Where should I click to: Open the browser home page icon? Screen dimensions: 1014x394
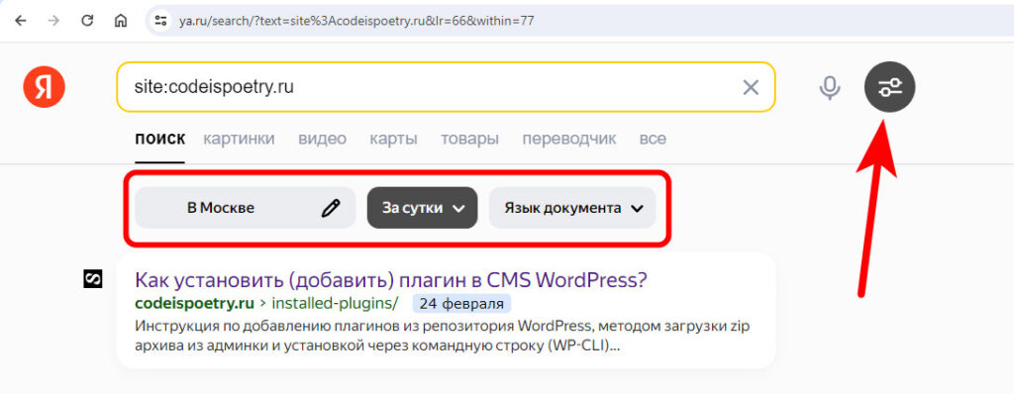(120, 21)
